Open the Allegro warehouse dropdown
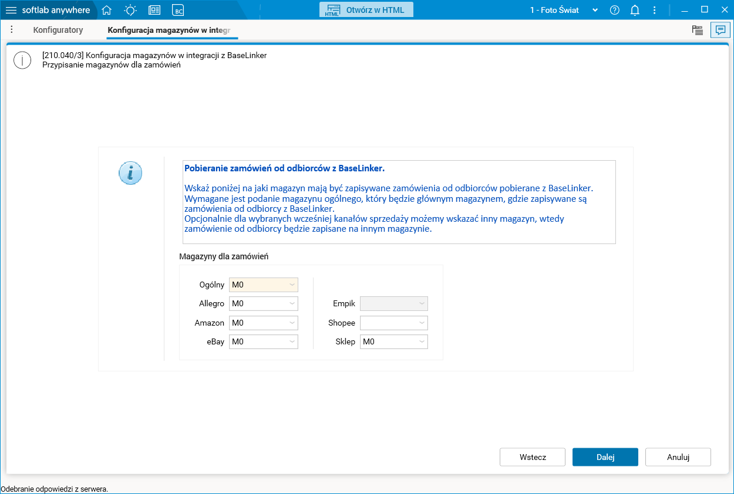734x494 pixels. [264, 304]
